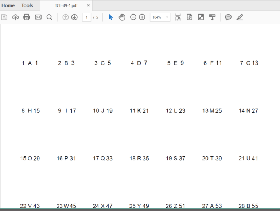
Task: Send file by email envelope icon
Action: click(x=38, y=17)
